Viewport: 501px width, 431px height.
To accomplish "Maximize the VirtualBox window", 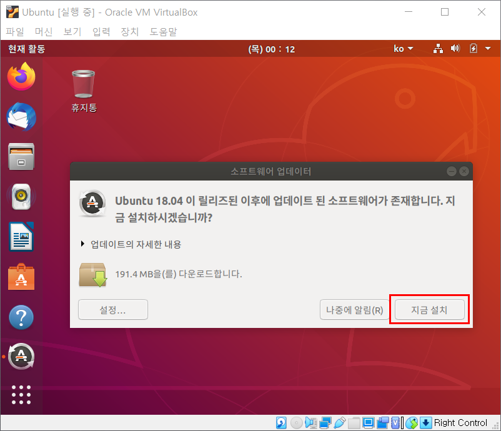I will point(445,12).
